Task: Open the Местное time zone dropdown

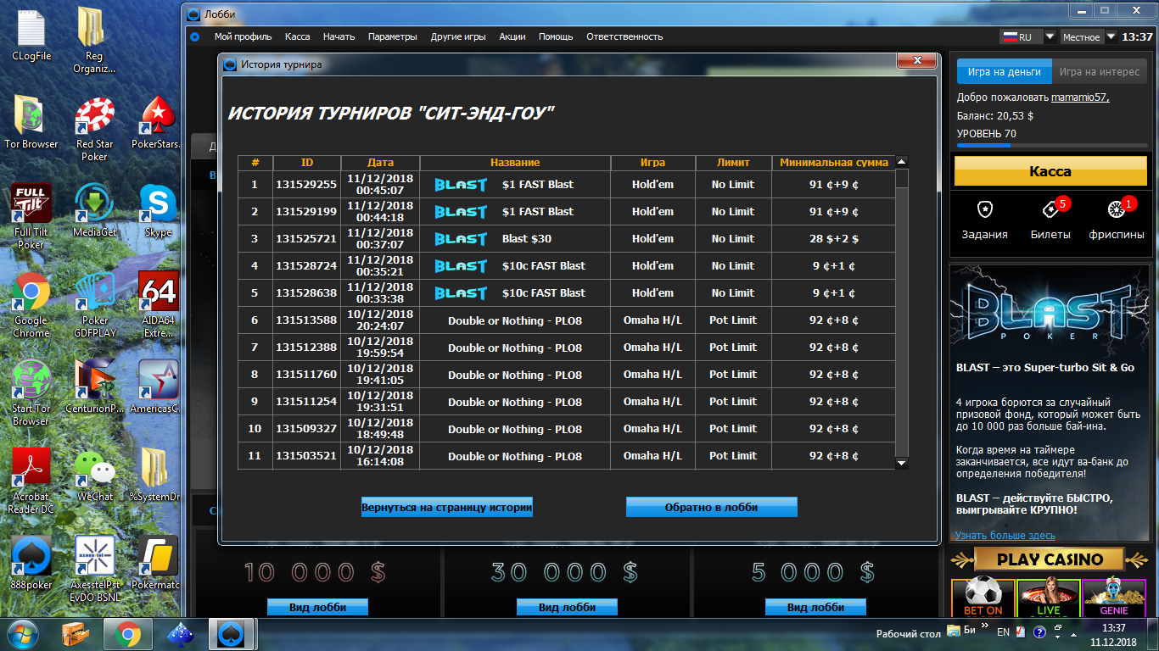Action: (1111, 36)
